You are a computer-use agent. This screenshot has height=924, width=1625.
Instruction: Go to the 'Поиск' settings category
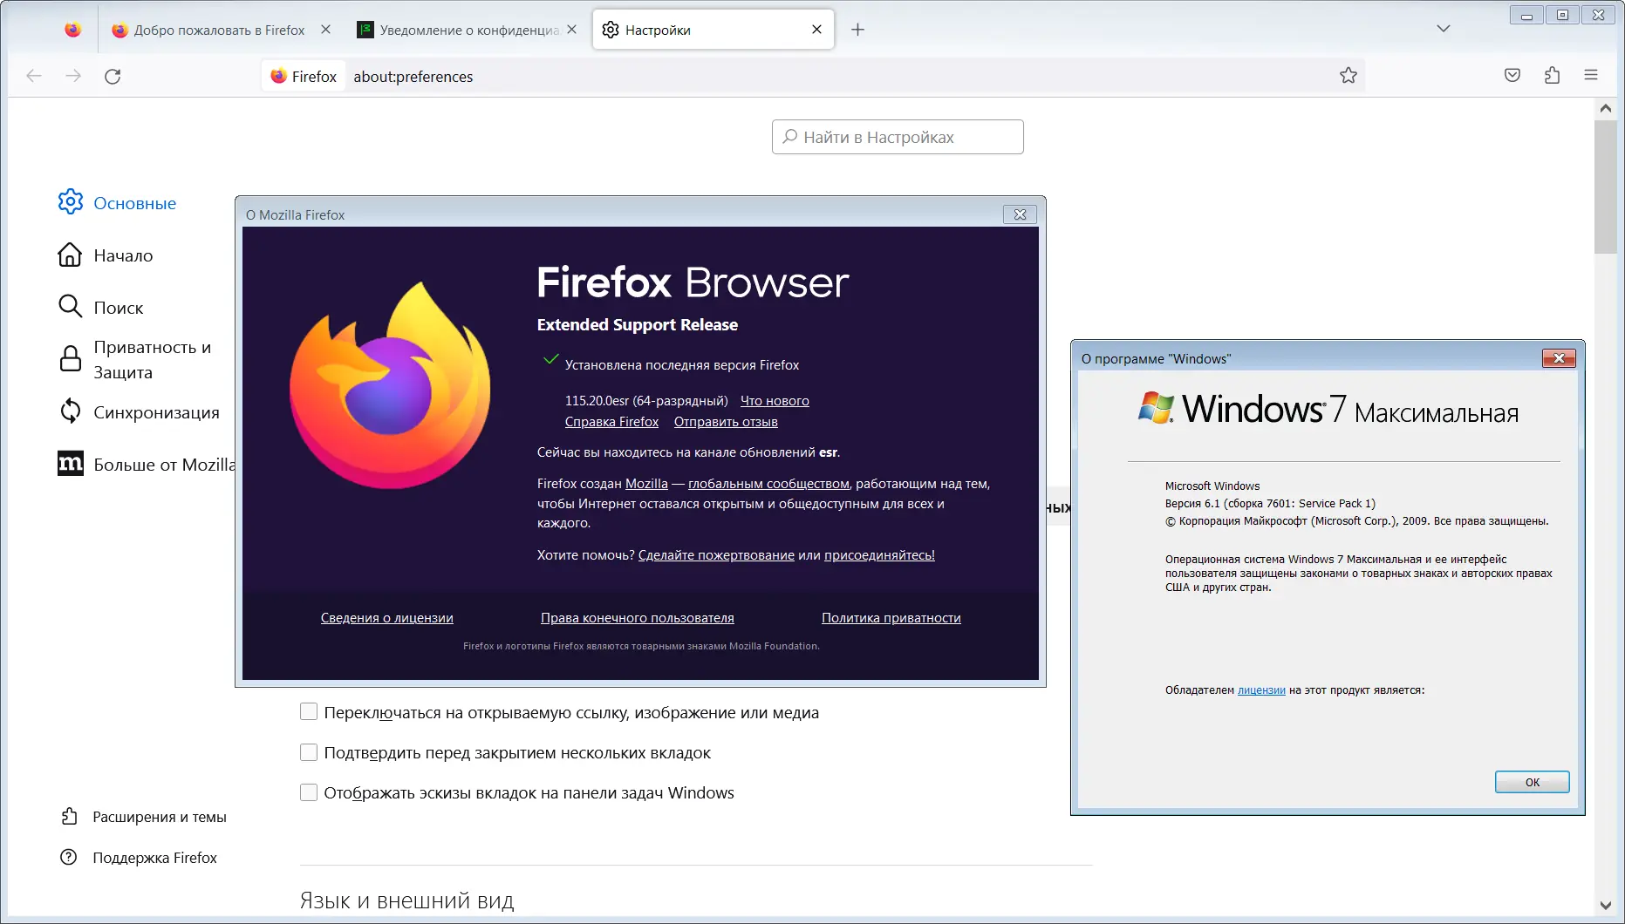(119, 308)
